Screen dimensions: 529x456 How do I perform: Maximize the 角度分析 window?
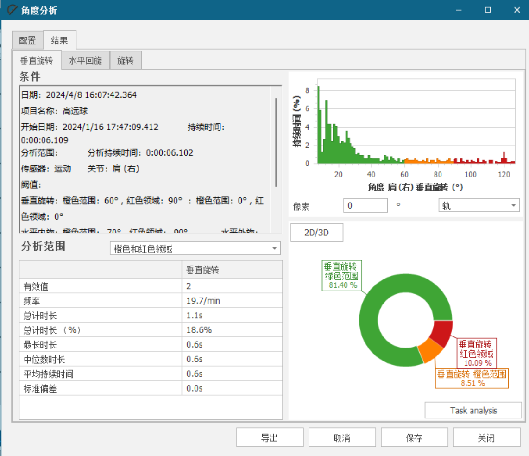488,10
